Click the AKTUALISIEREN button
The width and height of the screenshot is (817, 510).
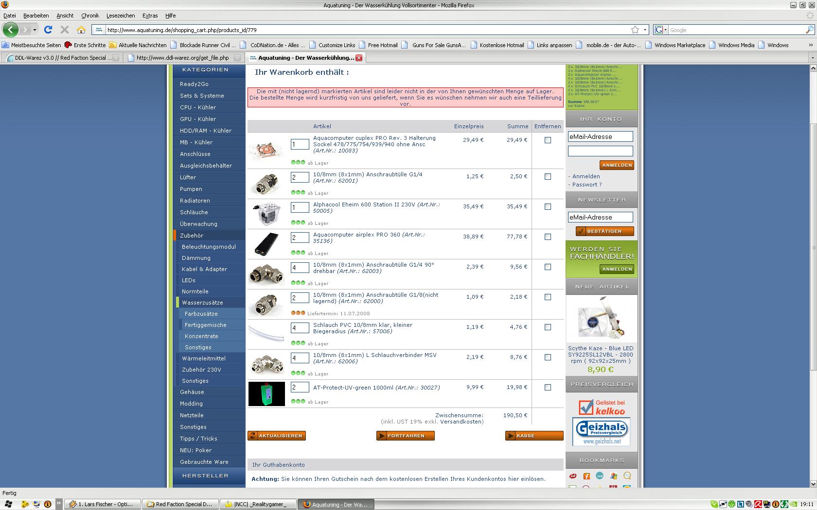pos(277,436)
